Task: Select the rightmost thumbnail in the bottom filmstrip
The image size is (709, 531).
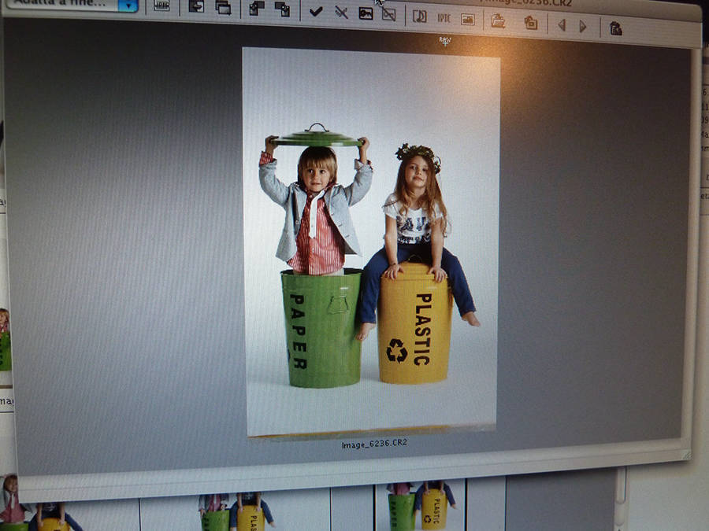Action: coord(420,507)
